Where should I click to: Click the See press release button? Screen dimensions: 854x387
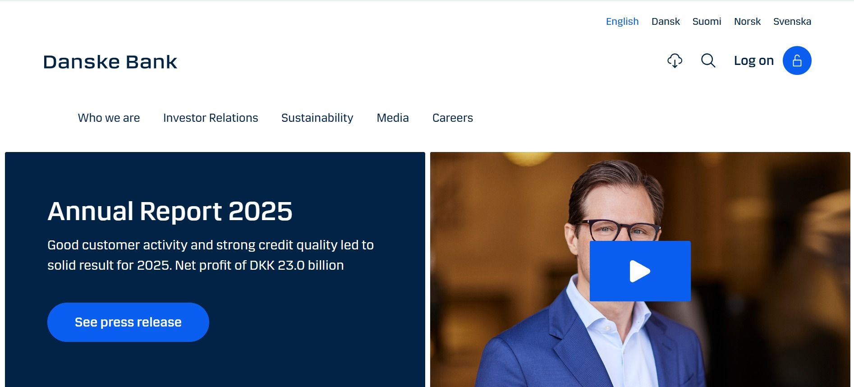coord(128,322)
